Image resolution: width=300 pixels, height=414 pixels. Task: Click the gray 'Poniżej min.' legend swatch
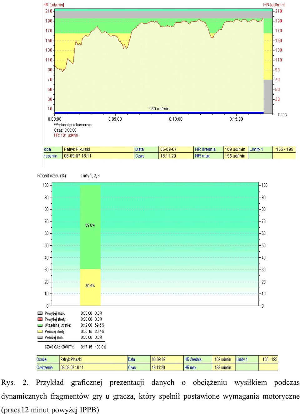40,337
